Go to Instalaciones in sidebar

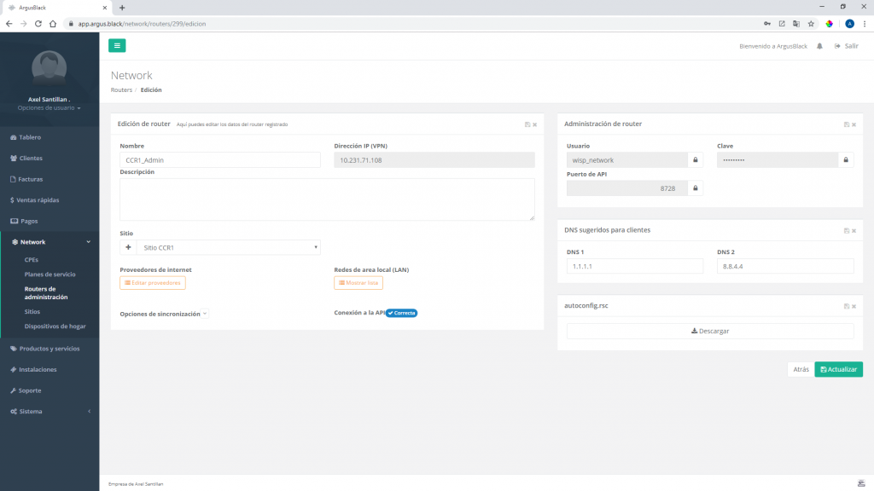pos(33,370)
